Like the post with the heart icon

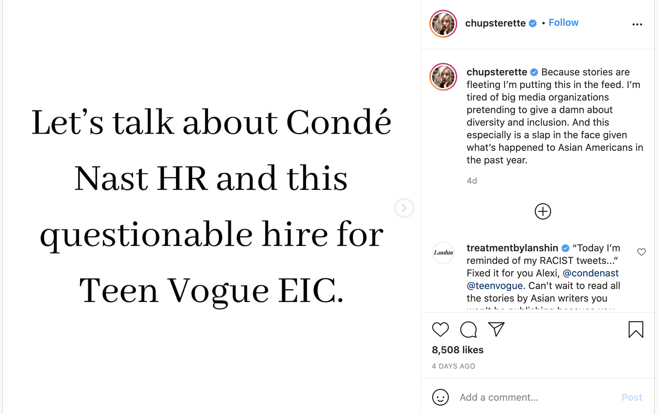tap(440, 329)
